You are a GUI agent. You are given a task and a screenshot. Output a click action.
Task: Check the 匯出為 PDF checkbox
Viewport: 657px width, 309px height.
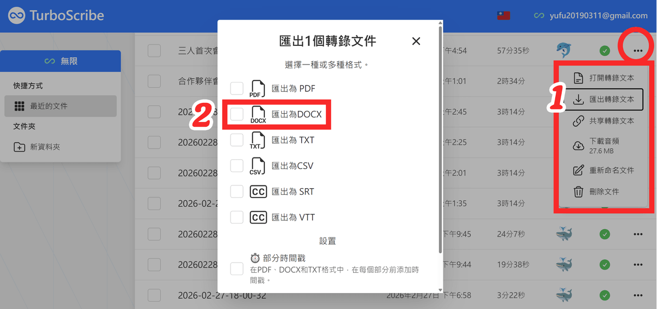(237, 89)
